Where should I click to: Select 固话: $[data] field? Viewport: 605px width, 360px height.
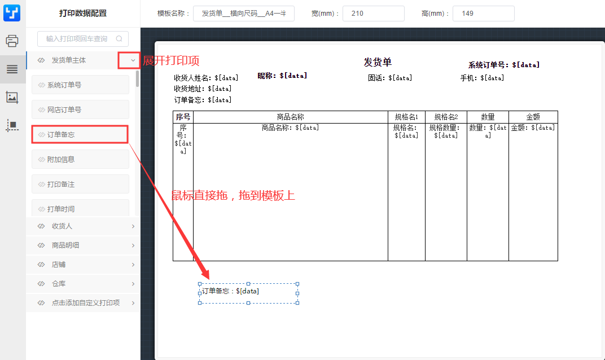click(390, 78)
